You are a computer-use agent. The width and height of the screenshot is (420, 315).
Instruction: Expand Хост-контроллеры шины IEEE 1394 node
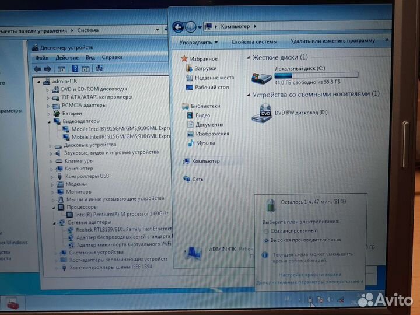57,268
